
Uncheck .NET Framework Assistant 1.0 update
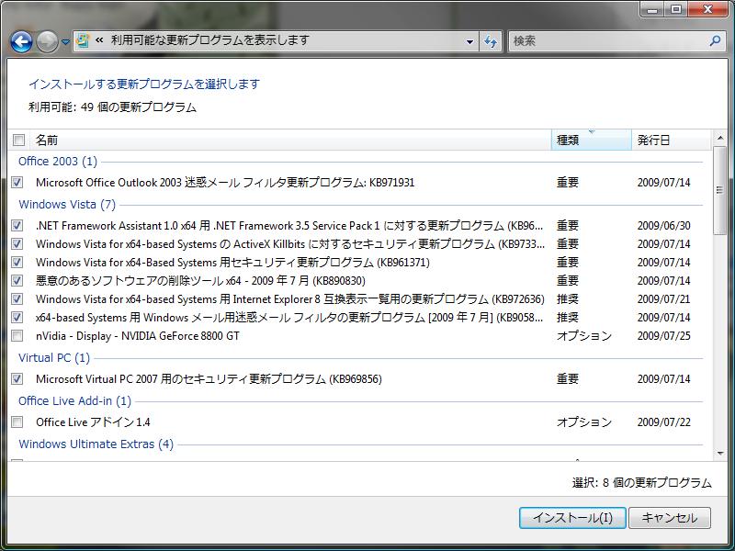point(17,225)
